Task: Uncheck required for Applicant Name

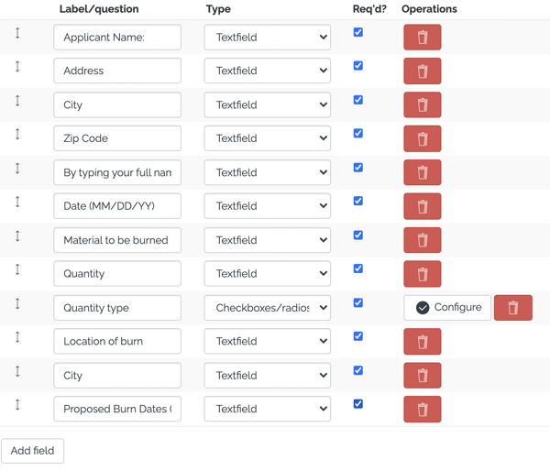Action: pos(357,32)
